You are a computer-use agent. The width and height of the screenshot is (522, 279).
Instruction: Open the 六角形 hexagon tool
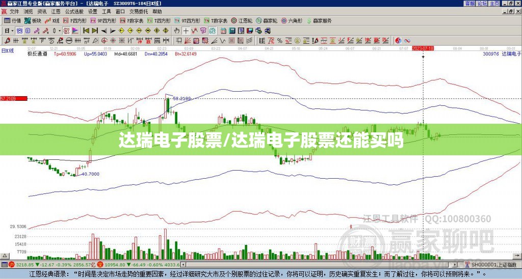(x=292, y=20)
